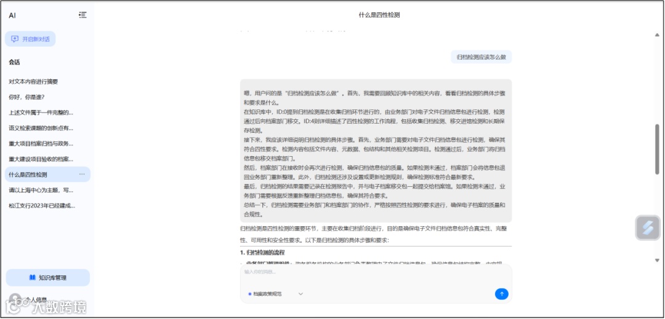This screenshot has height=319, width=665.
Task: Expand the 档案政策规范 knowledge base dropdown
Action: click(x=276, y=294)
